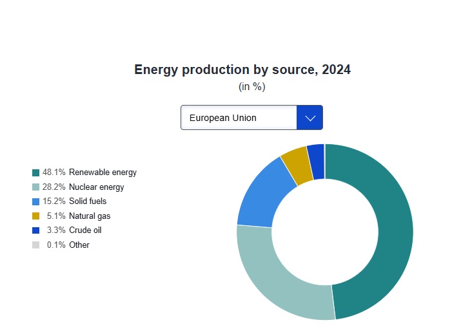This screenshot has width=452, height=336.
Task: Click the Renewable energy teal legend swatch
Action: [x=36, y=173]
